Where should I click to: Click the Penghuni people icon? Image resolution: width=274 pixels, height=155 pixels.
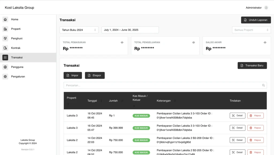(x=5, y=38)
